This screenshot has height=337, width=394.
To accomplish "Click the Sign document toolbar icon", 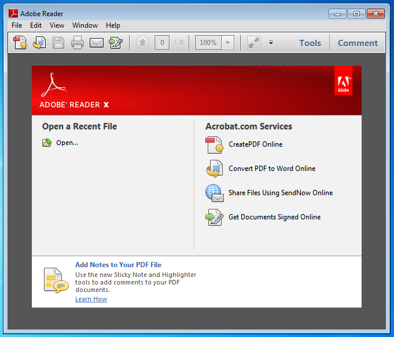I will (116, 43).
